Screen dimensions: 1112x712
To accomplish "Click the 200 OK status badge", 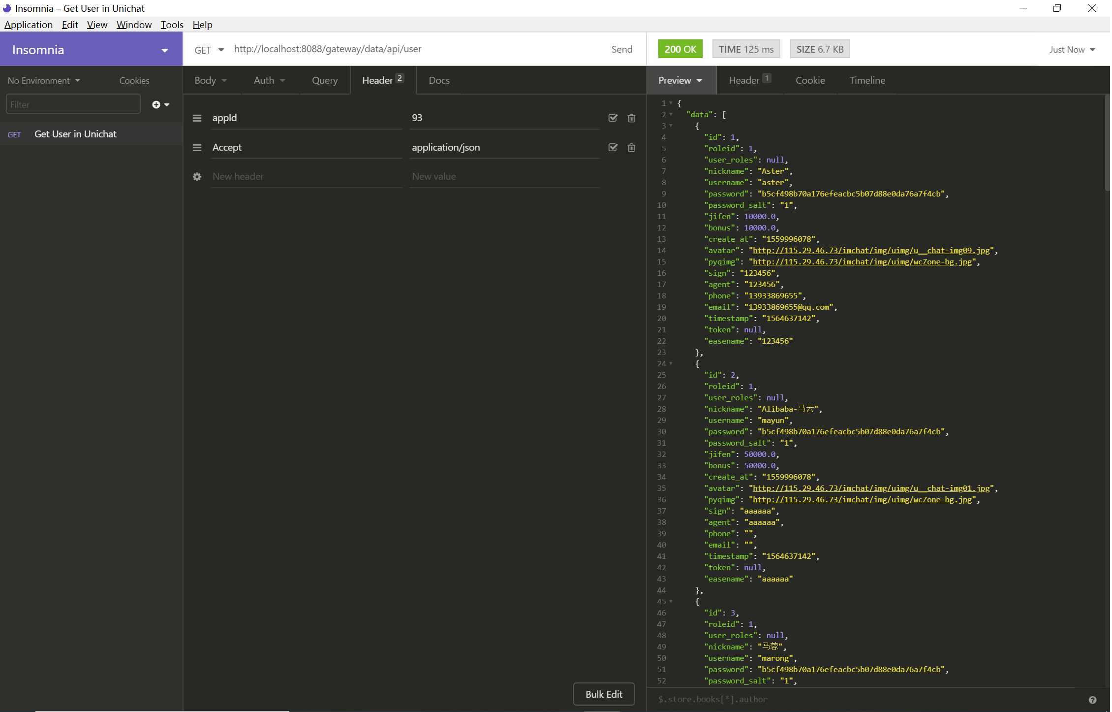I will pyautogui.click(x=680, y=49).
